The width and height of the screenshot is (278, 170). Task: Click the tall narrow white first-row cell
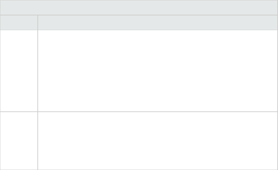tap(19, 71)
